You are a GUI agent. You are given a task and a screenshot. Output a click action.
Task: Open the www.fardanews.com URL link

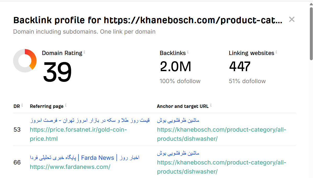[x=70, y=167]
